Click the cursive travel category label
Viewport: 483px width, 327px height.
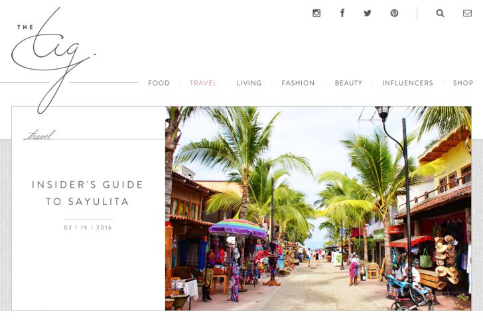pos(39,135)
